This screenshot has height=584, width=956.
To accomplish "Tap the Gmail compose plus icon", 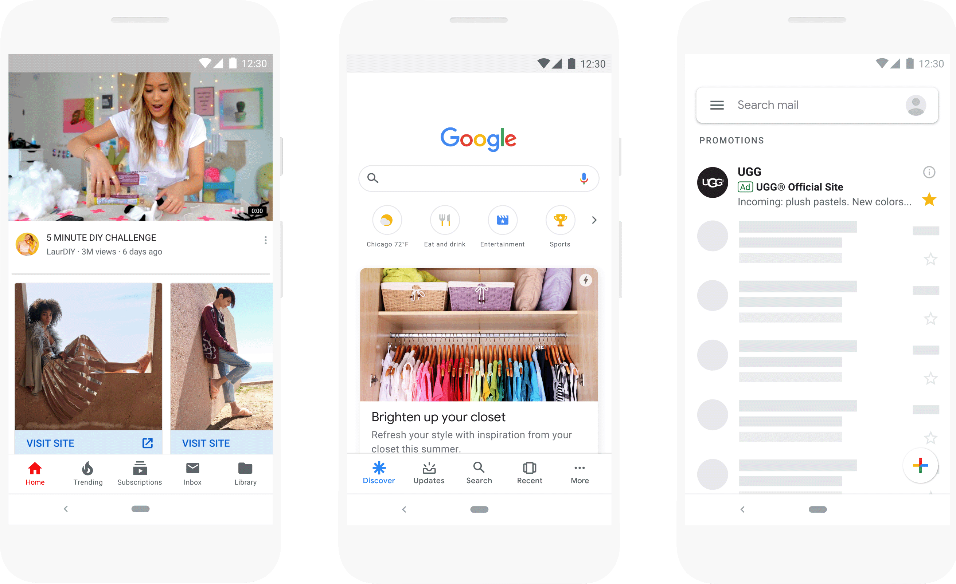I will tap(921, 465).
